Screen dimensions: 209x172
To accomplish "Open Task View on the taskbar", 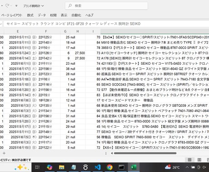I will (37, 167).
